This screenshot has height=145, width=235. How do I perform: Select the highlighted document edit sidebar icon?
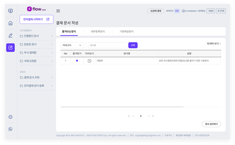pos(11,48)
